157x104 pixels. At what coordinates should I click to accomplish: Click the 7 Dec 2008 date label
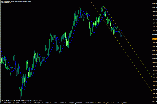click(4, 103)
